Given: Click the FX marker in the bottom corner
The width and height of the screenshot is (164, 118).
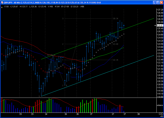Looking at the screenshot, I should (162, 116).
